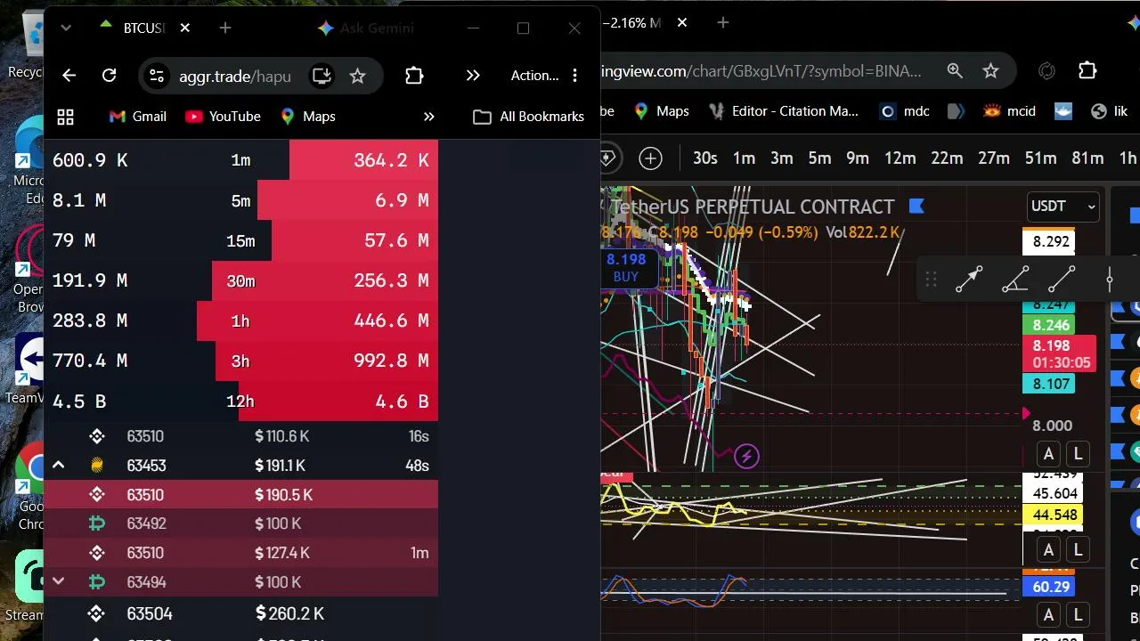
Task: Select the 12h volume row
Action: pyautogui.click(x=240, y=401)
